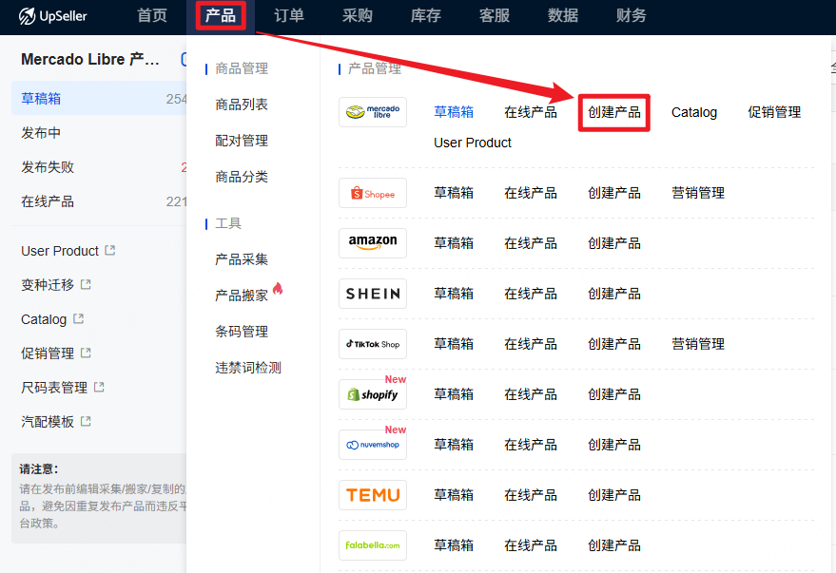The image size is (836, 573).
Task: Click the UpSeller logo
Action: click(x=56, y=16)
